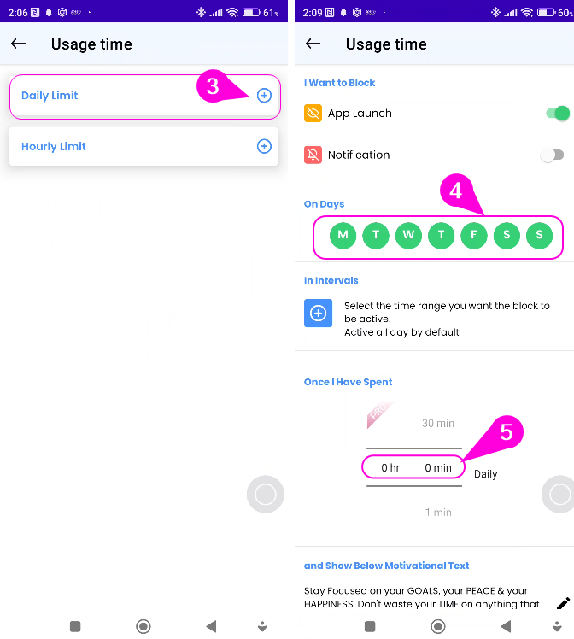The height and width of the screenshot is (639, 574).
Task: Deselect Wednesday day circle
Action: [408, 235]
